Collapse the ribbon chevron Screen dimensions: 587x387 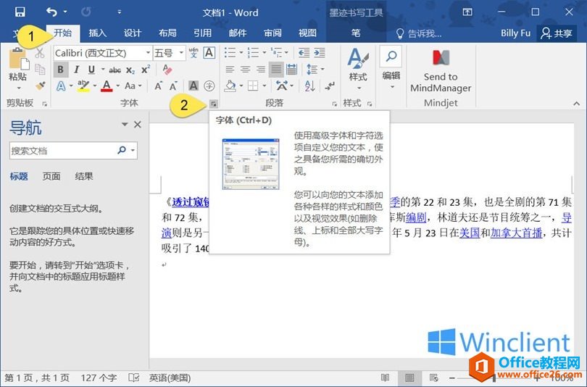coord(577,104)
